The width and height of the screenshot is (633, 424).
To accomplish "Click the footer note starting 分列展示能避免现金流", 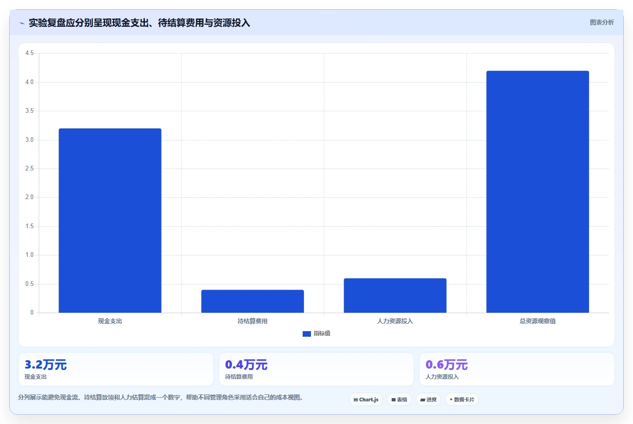I will pos(161,397).
